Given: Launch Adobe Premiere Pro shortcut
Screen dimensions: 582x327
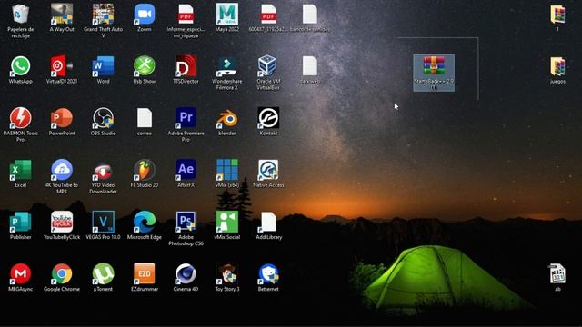Looking at the screenshot, I should (x=186, y=118).
